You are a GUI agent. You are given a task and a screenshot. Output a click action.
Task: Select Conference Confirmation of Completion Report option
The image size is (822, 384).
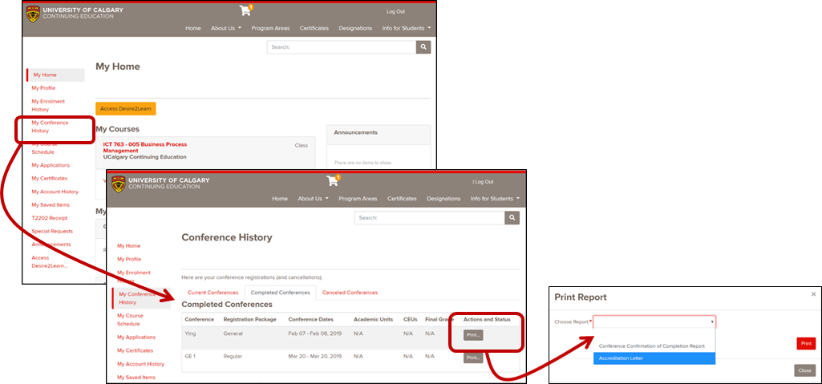(x=651, y=346)
